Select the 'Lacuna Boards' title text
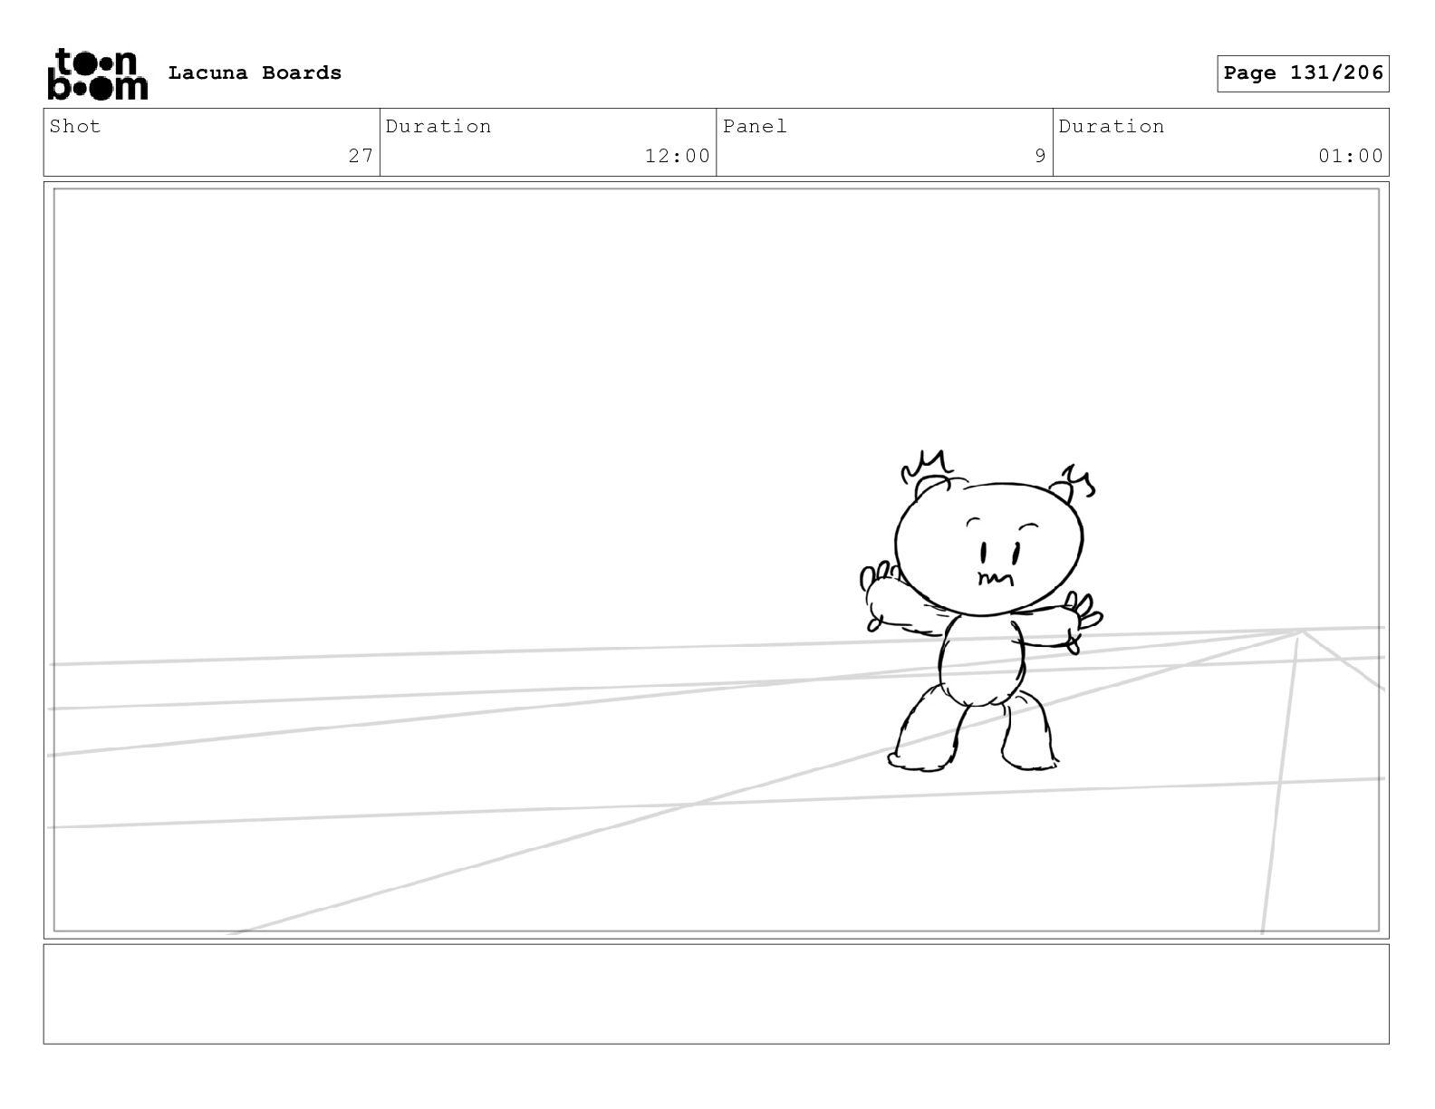 [255, 72]
